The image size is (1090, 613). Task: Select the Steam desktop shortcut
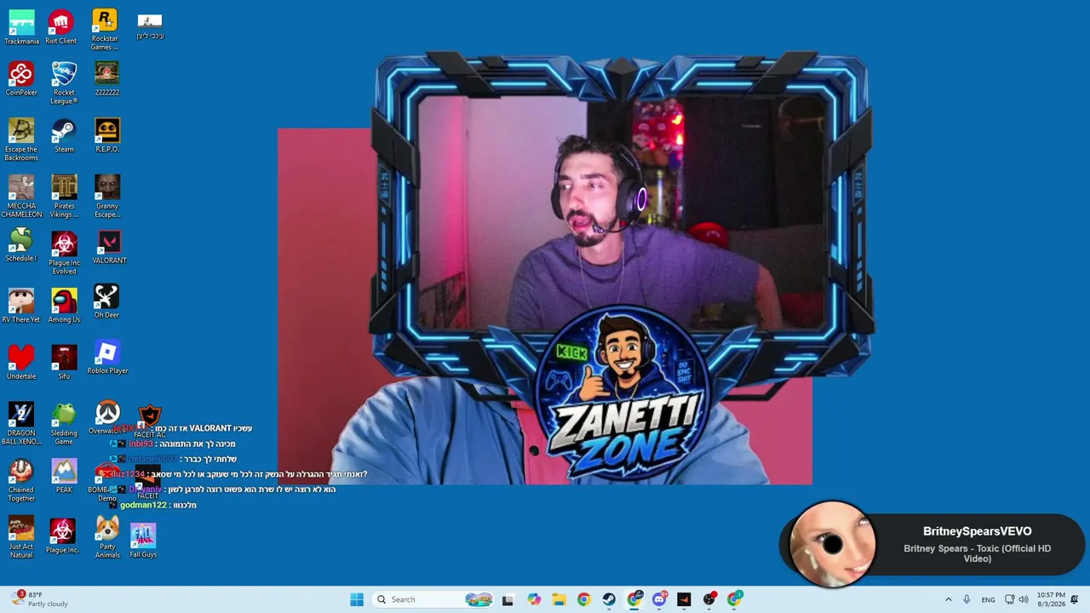pyautogui.click(x=64, y=135)
